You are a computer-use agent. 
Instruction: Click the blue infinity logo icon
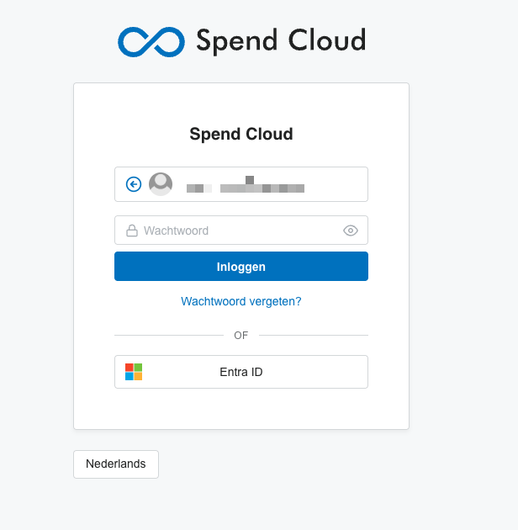[x=151, y=41]
